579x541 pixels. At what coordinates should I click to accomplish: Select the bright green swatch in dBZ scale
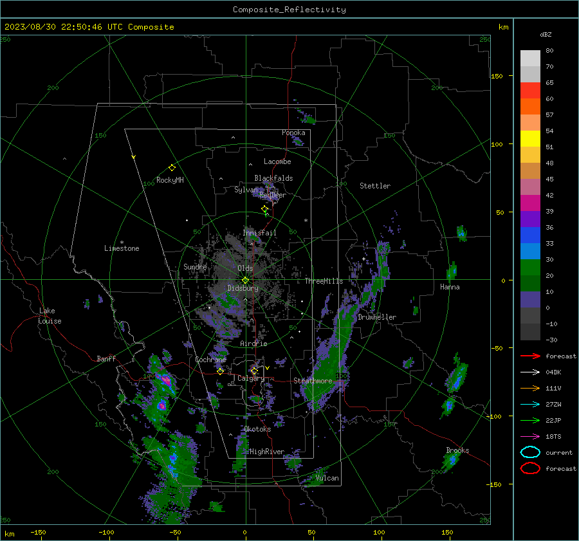click(x=530, y=268)
